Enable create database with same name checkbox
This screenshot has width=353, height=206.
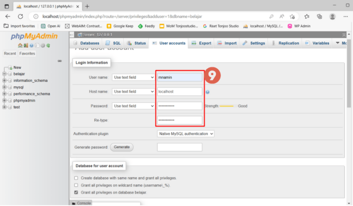tap(76, 178)
